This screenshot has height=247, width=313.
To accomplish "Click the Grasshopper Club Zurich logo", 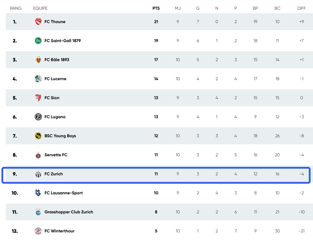I will click(x=38, y=212).
